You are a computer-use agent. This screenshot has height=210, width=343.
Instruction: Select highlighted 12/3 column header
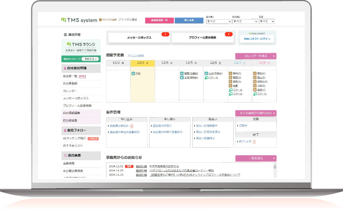(142, 63)
